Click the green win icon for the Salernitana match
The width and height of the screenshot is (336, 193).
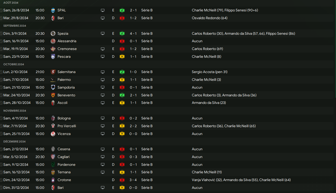tap(122, 72)
